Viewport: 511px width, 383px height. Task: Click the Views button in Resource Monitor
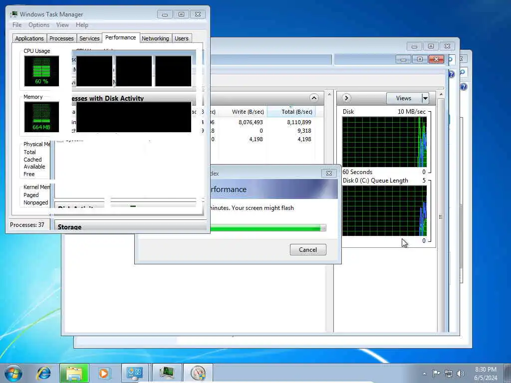point(404,98)
